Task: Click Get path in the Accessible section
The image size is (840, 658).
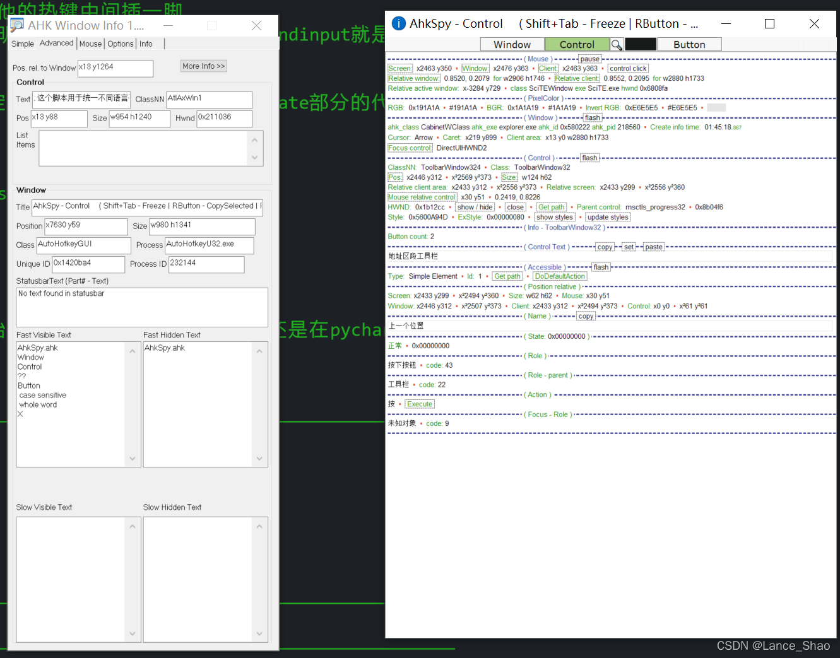Action: (507, 276)
